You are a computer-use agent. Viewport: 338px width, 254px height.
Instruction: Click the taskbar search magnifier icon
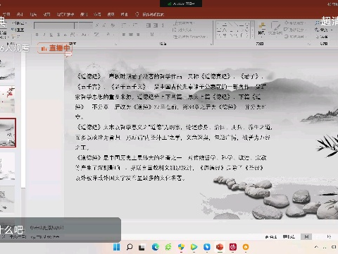[130, 247]
